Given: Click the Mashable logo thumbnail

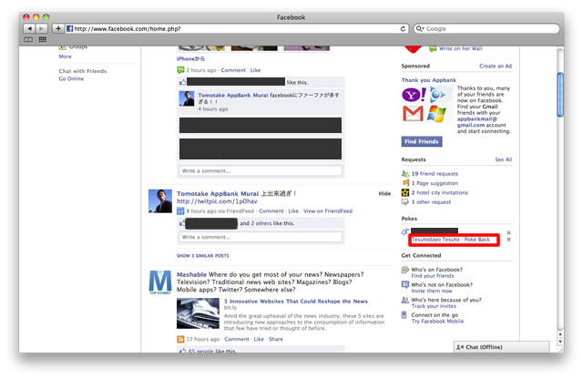Looking at the screenshot, I should coord(160,282).
